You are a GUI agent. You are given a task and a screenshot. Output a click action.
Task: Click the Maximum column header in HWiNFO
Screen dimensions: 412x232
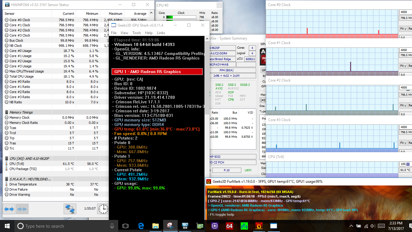[x=112, y=14]
